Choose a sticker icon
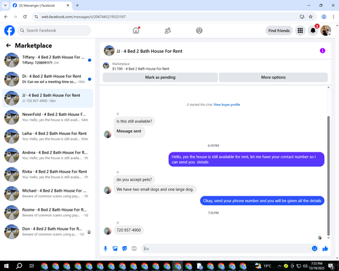 click(x=125, y=249)
